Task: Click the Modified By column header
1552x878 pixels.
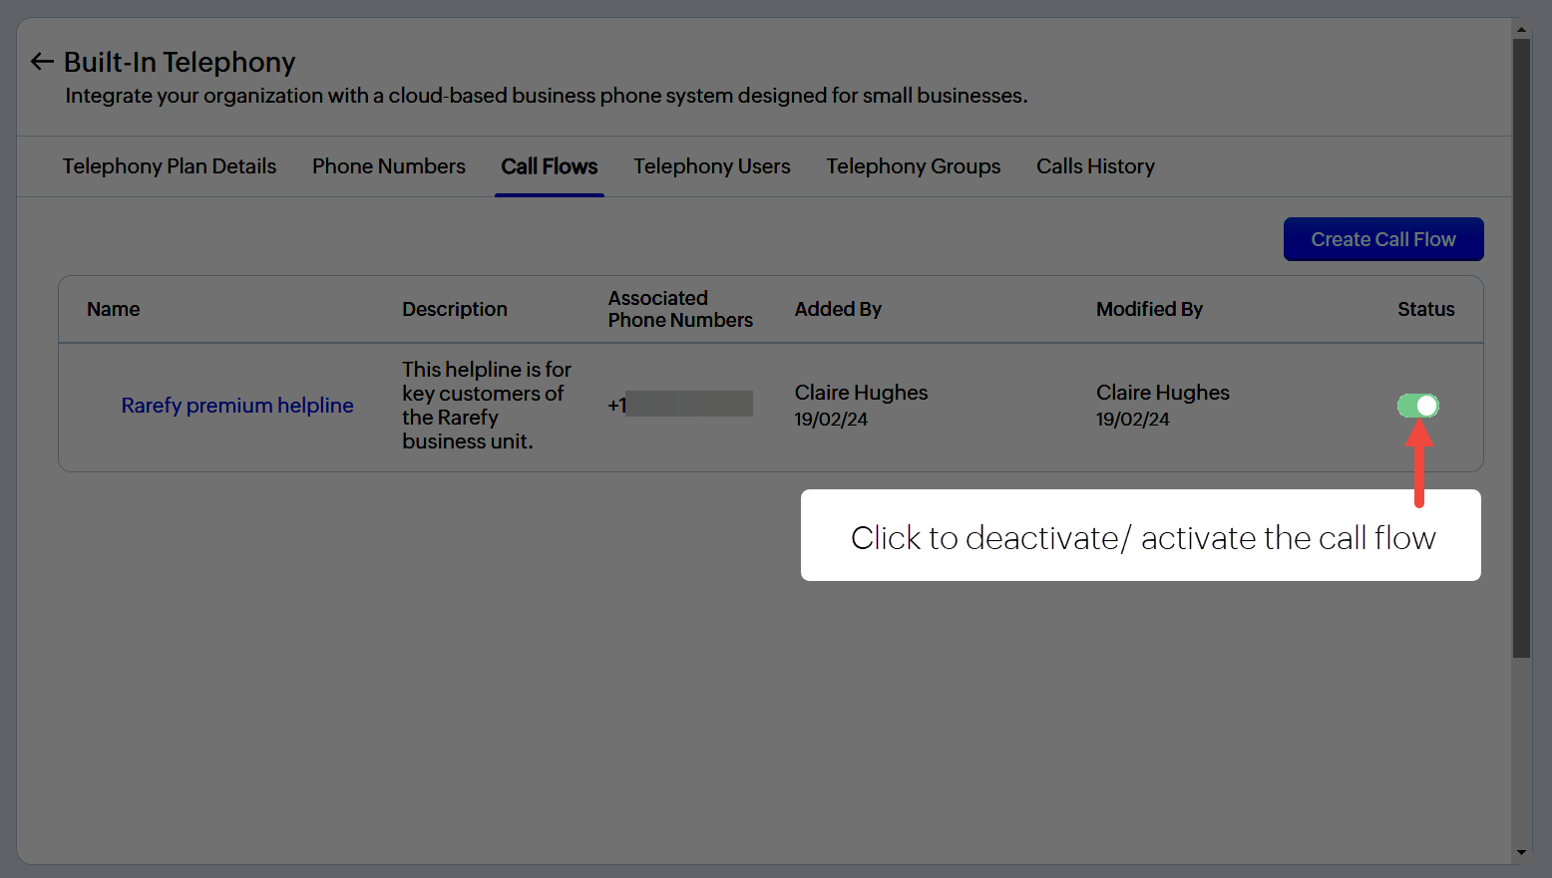Action: 1149,310
